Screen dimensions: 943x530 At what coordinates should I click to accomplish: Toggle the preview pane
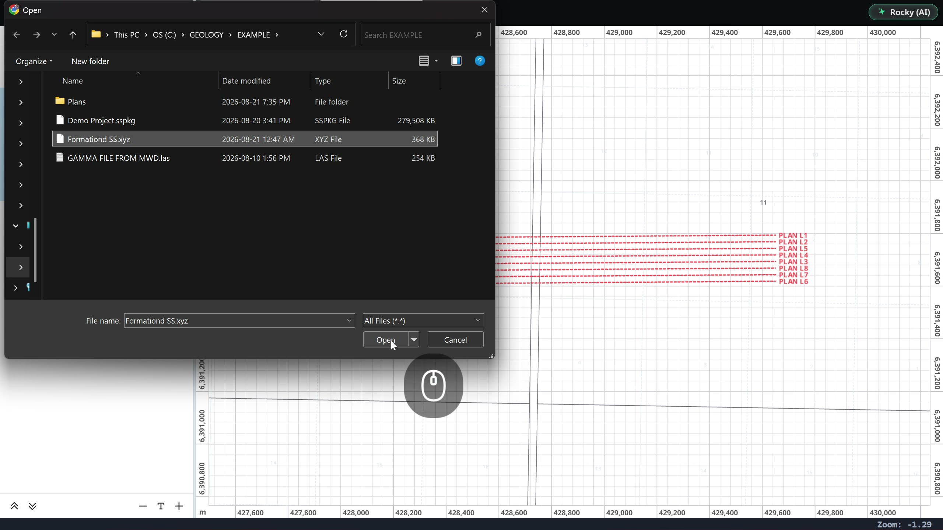456,61
